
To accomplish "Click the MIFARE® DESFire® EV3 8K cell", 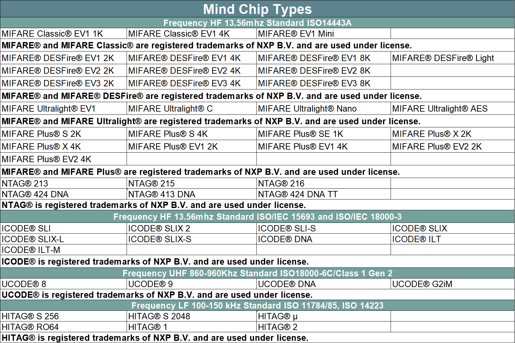I will pyautogui.click(x=323, y=83).
